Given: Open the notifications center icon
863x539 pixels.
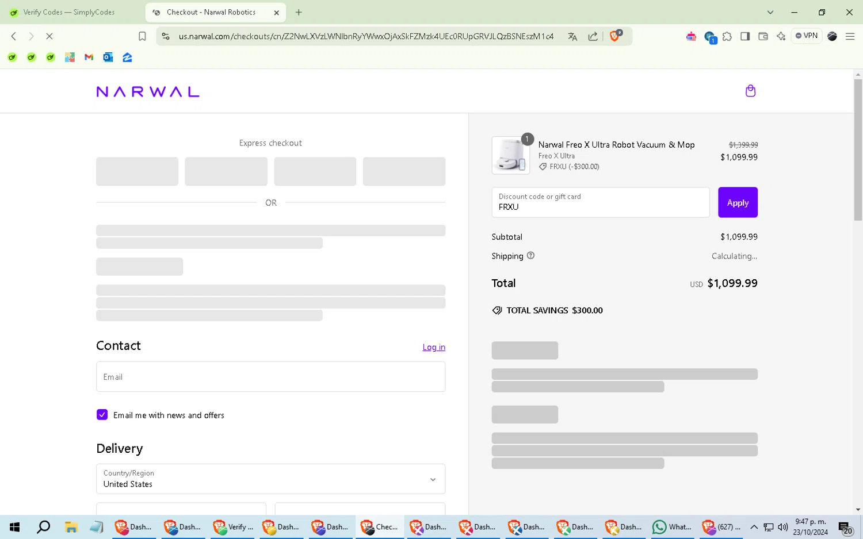Looking at the screenshot, I should [845, 528].
